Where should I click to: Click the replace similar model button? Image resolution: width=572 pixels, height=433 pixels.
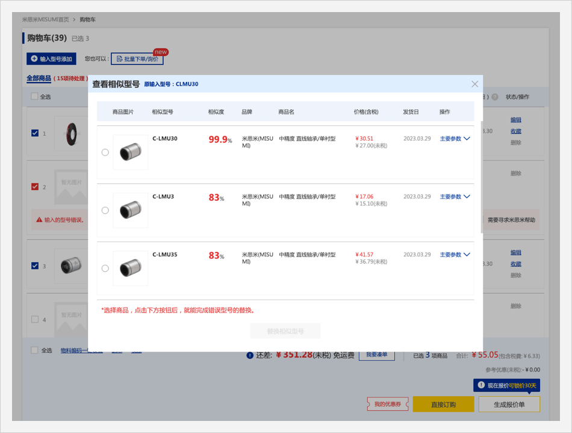point(285,331)
